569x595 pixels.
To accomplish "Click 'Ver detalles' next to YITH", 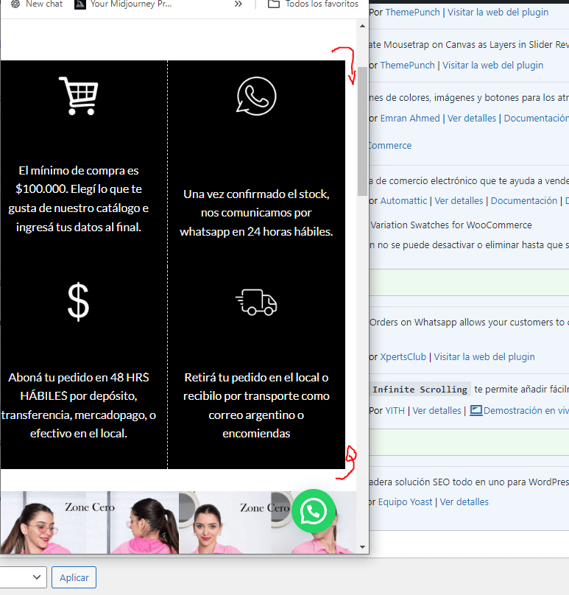I will click(x=437, y=411).
